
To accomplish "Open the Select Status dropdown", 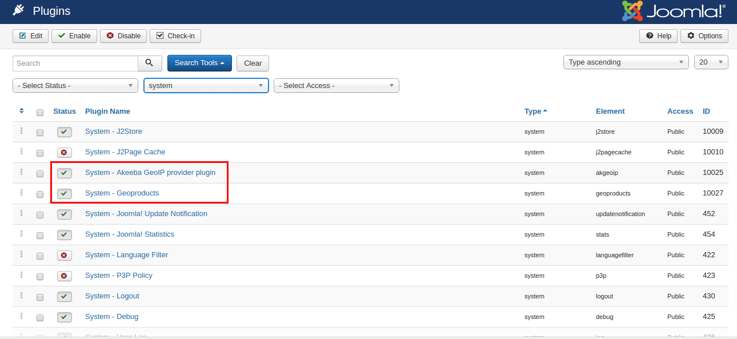I will tap(75, 86).
